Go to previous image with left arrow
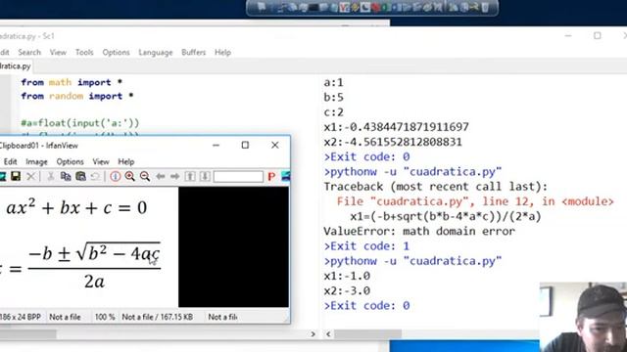The width and height of the screenshot is (627, 352). pyautogui.click(x=161, y=176)
